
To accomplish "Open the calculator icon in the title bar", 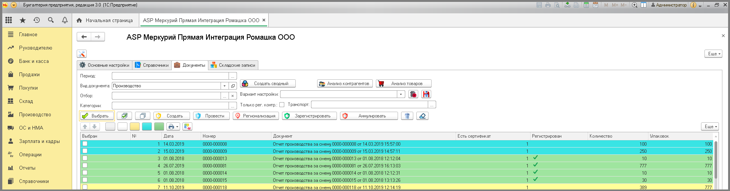I will pos(586,5).
